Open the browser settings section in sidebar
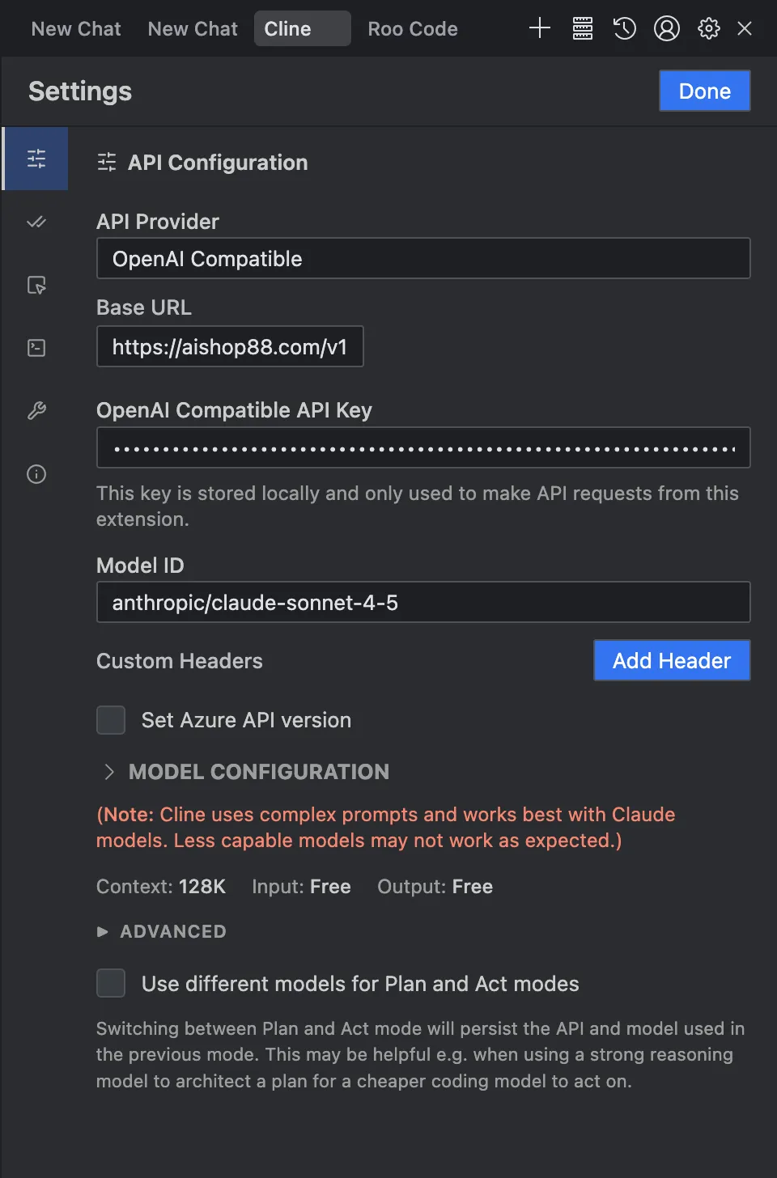Viewport: 777px width, 1178px height. click(x=35, y=285)
